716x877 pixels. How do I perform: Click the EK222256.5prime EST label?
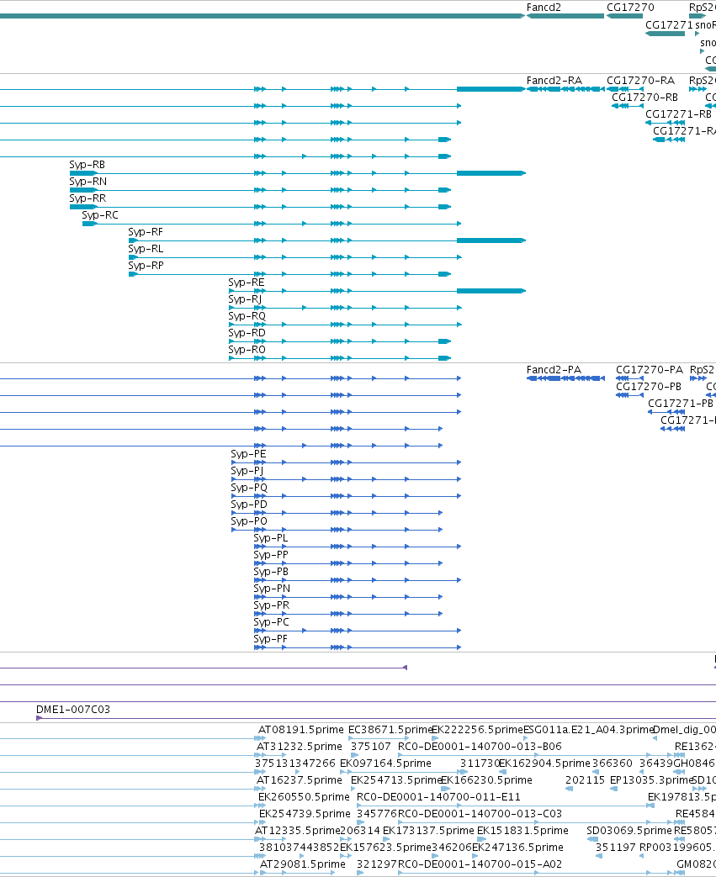478,729
